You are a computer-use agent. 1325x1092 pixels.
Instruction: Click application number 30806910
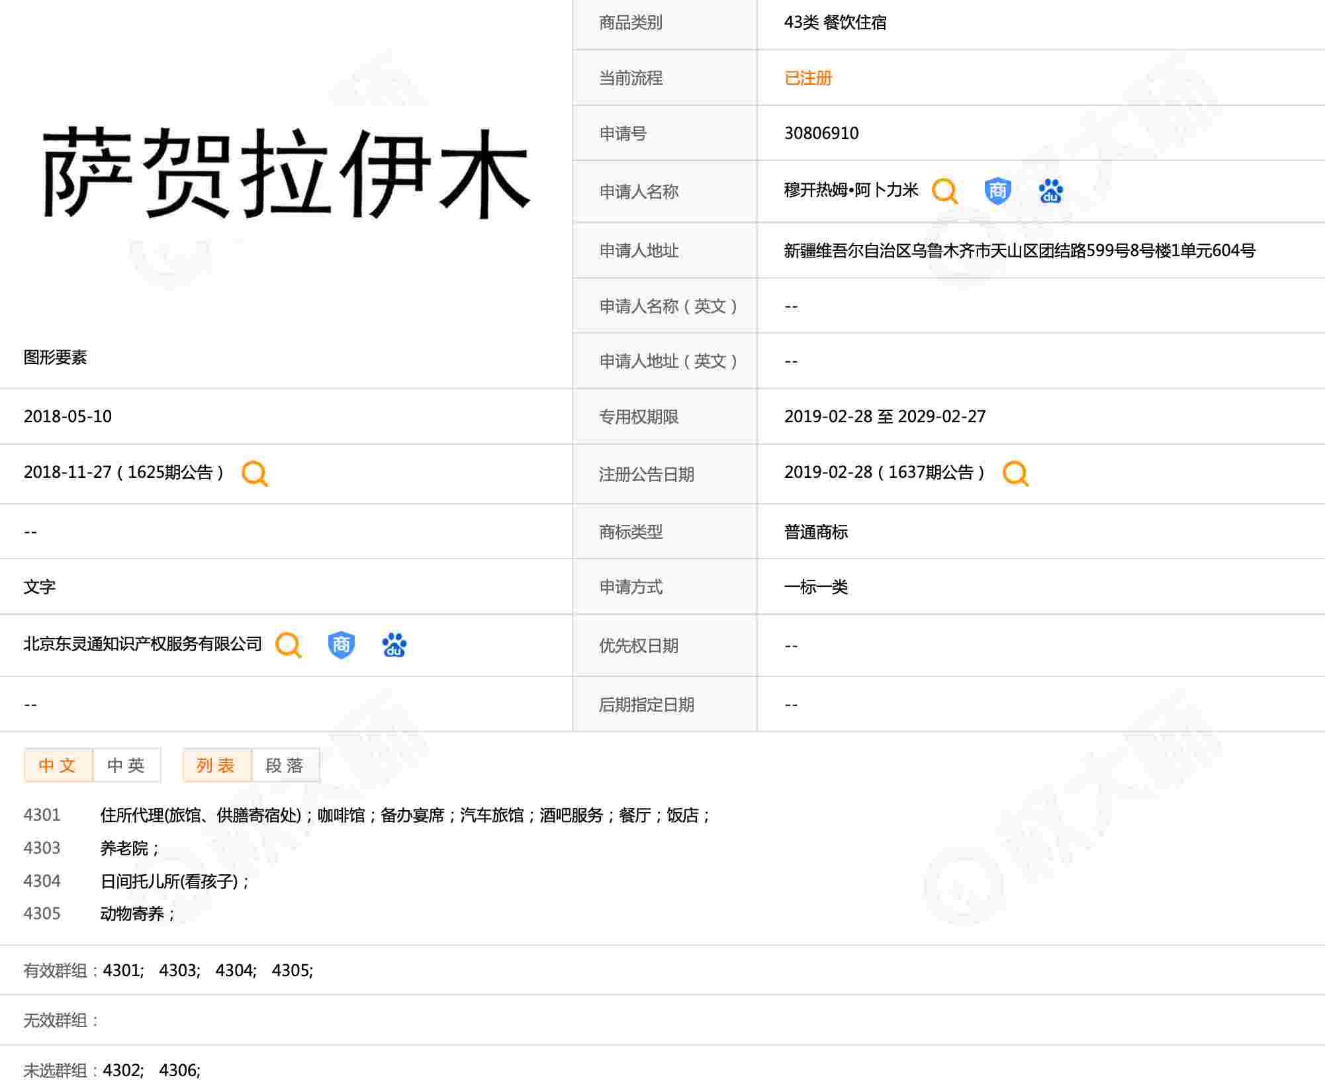point(821,133)
